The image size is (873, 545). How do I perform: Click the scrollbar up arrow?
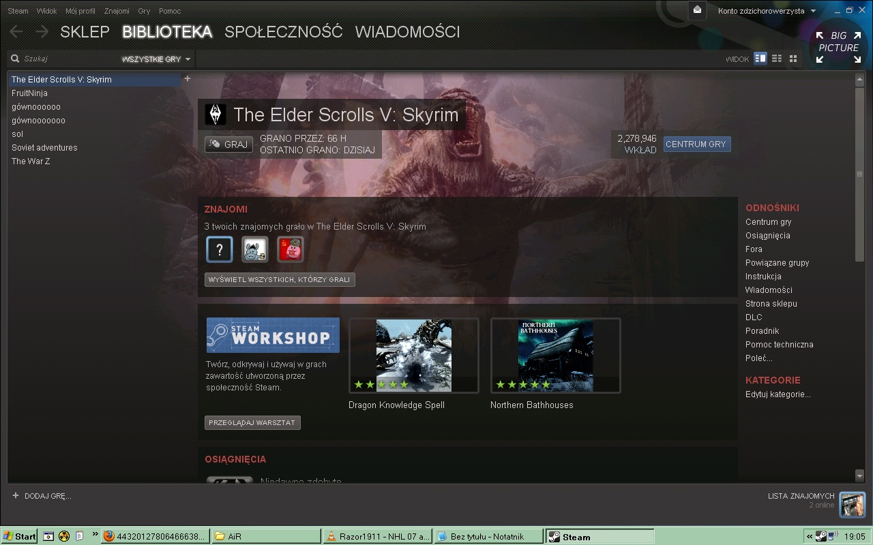click(x=859, y=80)
